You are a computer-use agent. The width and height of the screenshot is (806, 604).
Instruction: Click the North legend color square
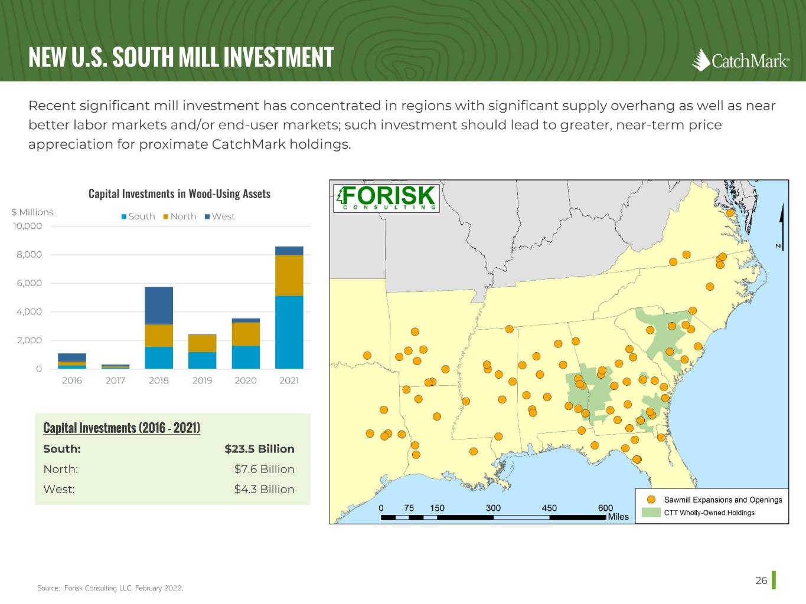(166, 216)
